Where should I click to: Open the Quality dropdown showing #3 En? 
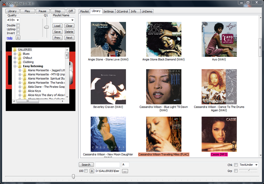(x=13, y=20)
